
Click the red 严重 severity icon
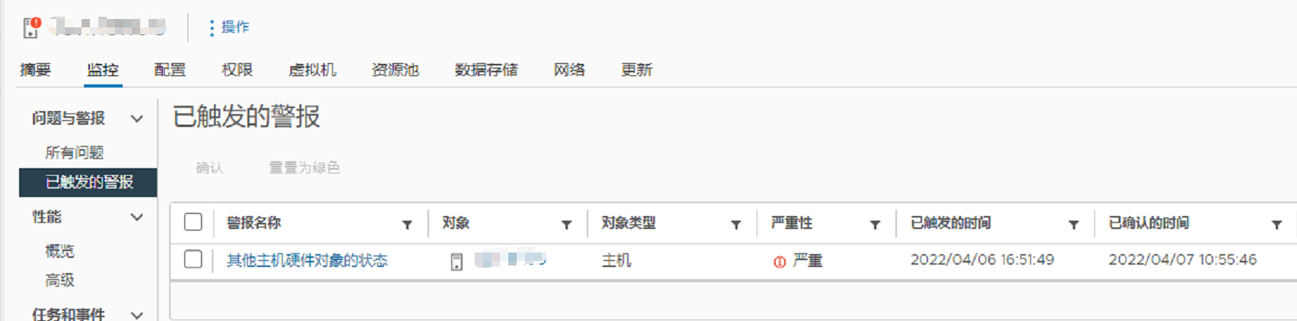[780, 262]
